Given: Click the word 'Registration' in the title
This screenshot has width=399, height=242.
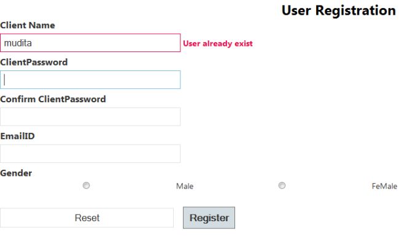Looking at the screenshot, I should click(x=355, y=10).
